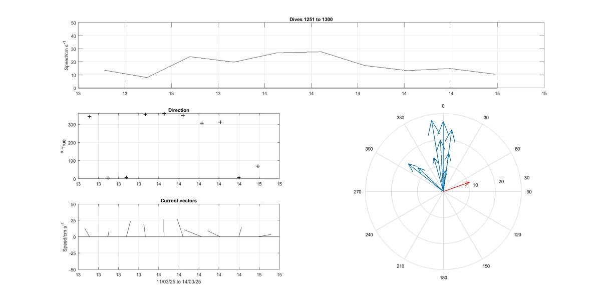Click the polar angle label 210

coord(400,266)
